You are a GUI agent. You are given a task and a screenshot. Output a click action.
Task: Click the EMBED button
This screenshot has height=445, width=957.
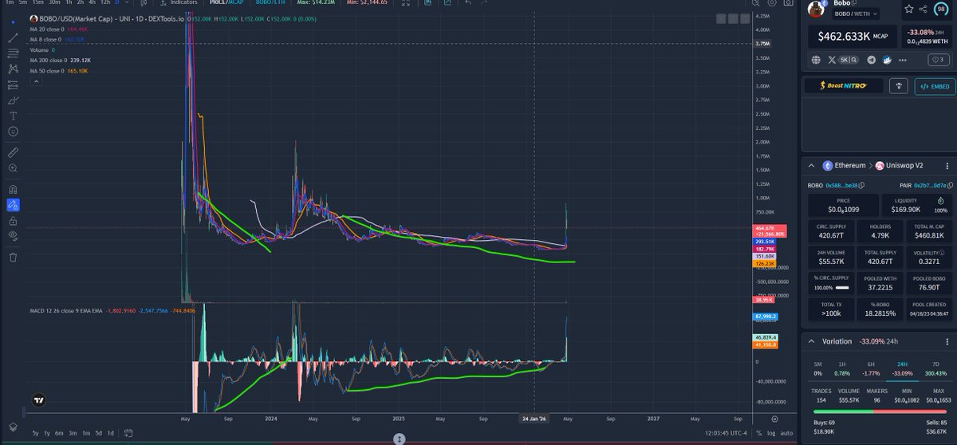[x=934, y=86]
